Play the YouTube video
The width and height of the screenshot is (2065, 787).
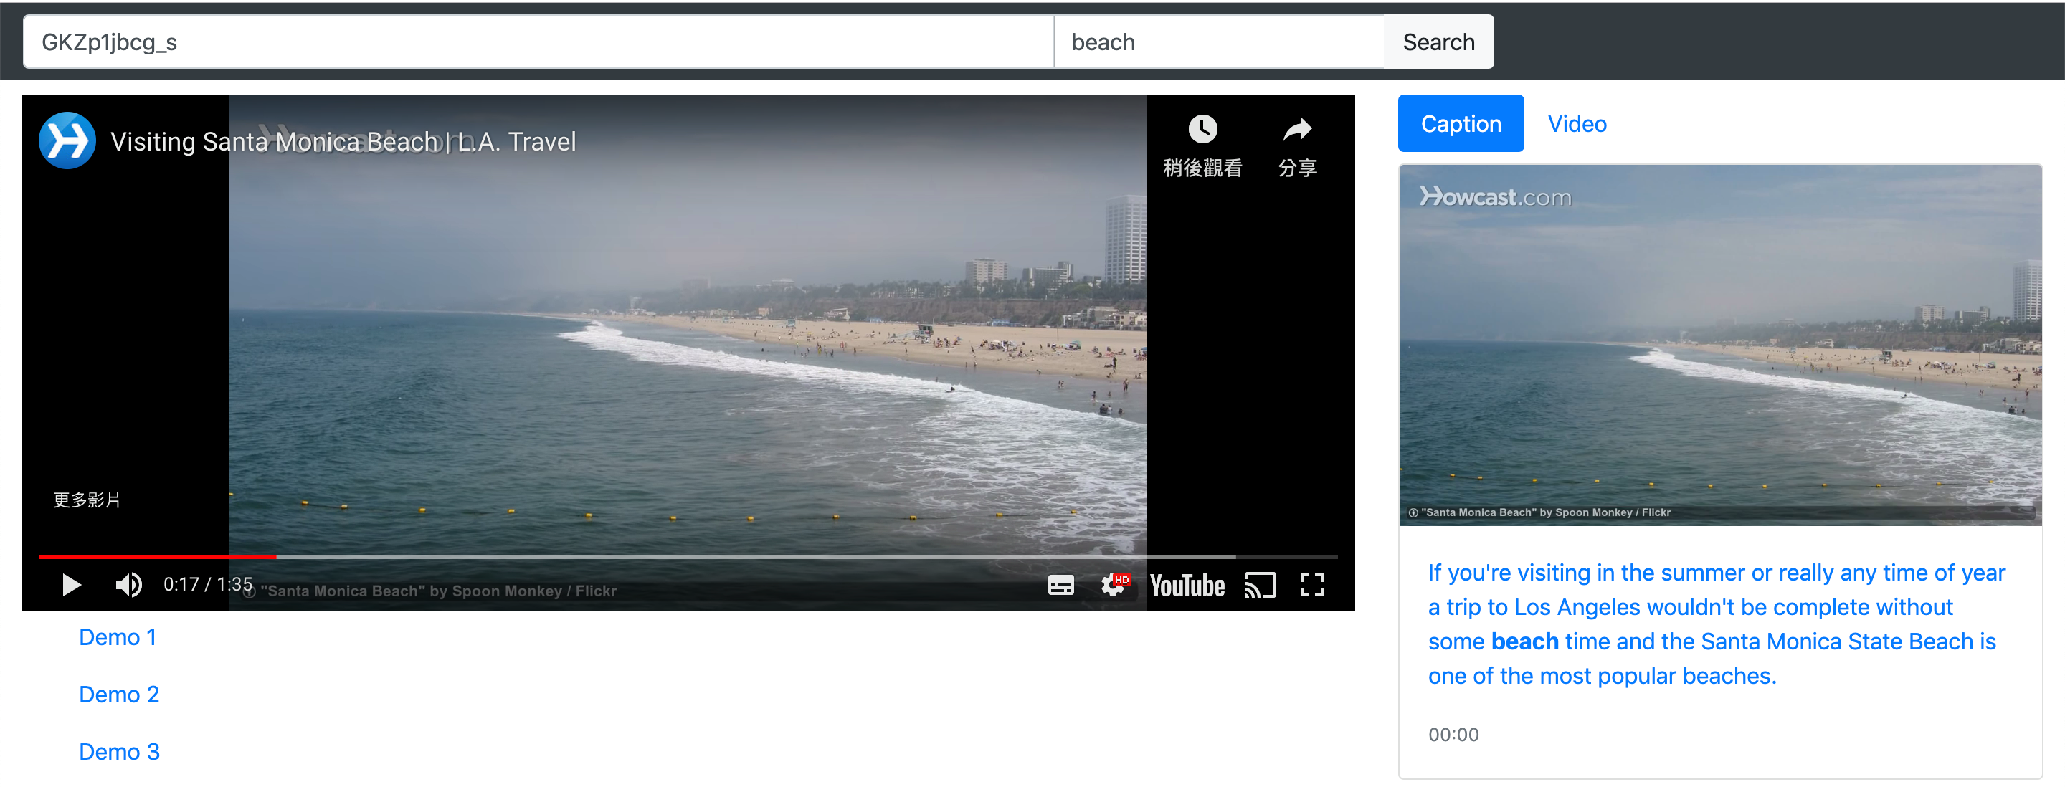pyautogui.click(x=70, y=585)
